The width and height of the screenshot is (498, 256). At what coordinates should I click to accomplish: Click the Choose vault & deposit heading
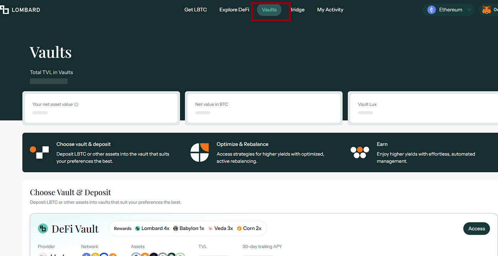point(84,144)
